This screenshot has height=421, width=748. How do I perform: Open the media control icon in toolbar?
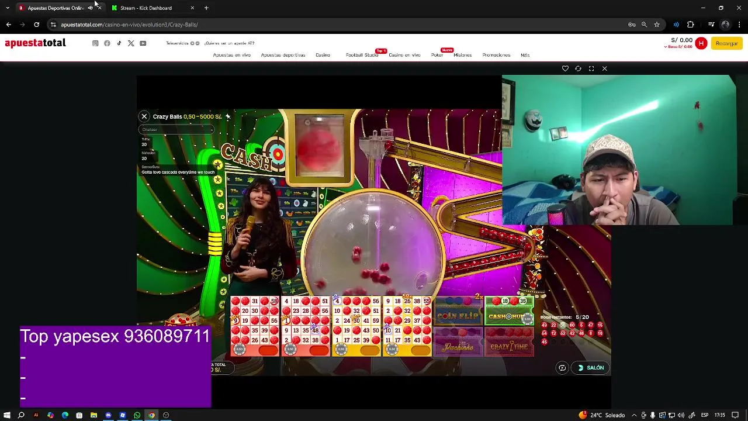pyautogui.click(x=711, y=25)
